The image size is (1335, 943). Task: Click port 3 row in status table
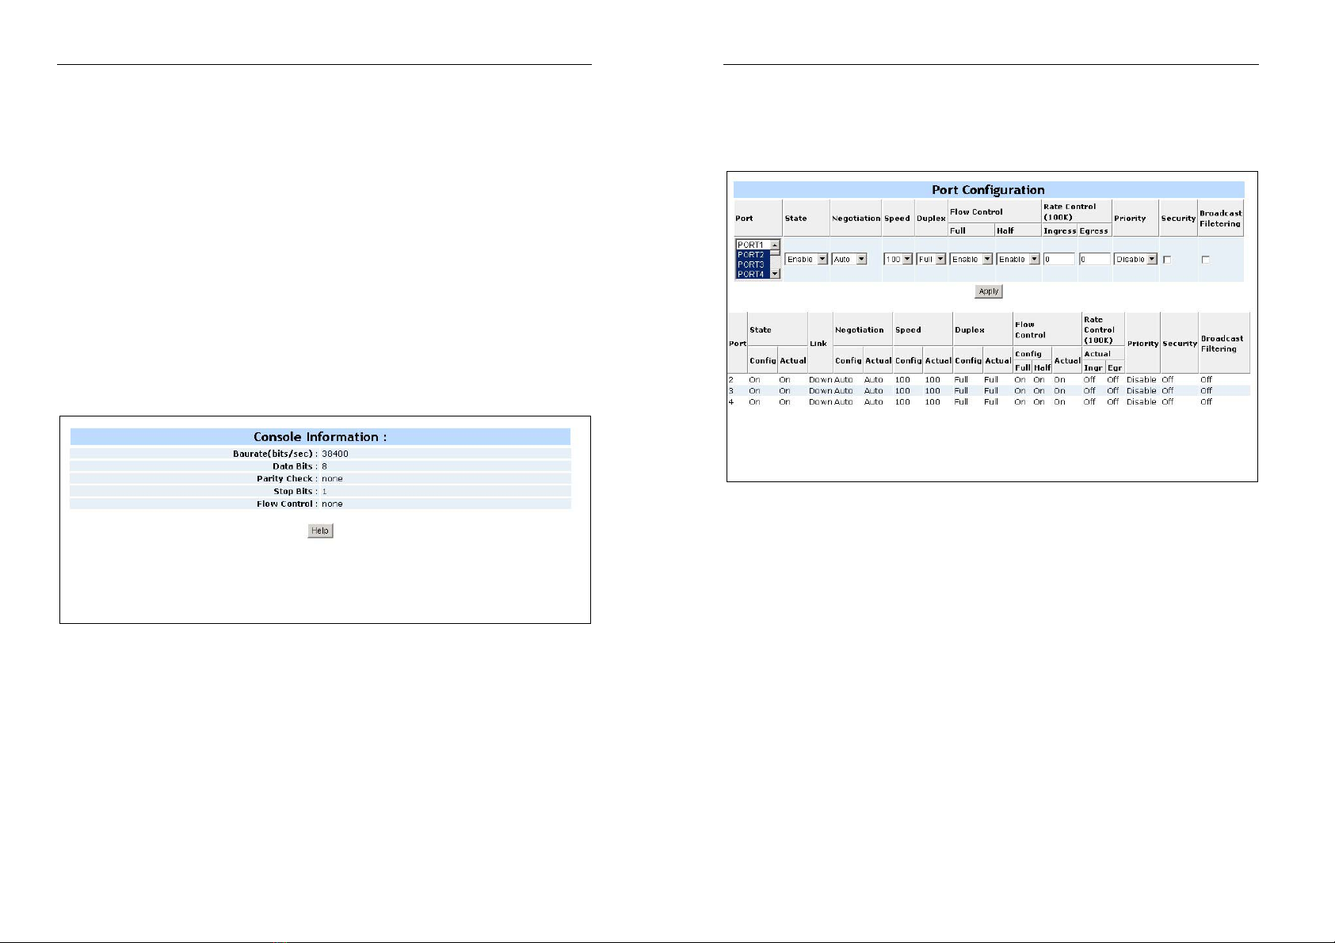987,391
